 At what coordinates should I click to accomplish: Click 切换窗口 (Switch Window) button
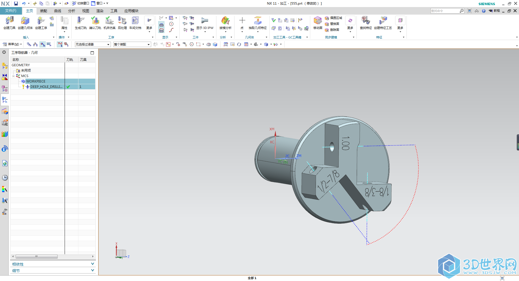[81, 4]
